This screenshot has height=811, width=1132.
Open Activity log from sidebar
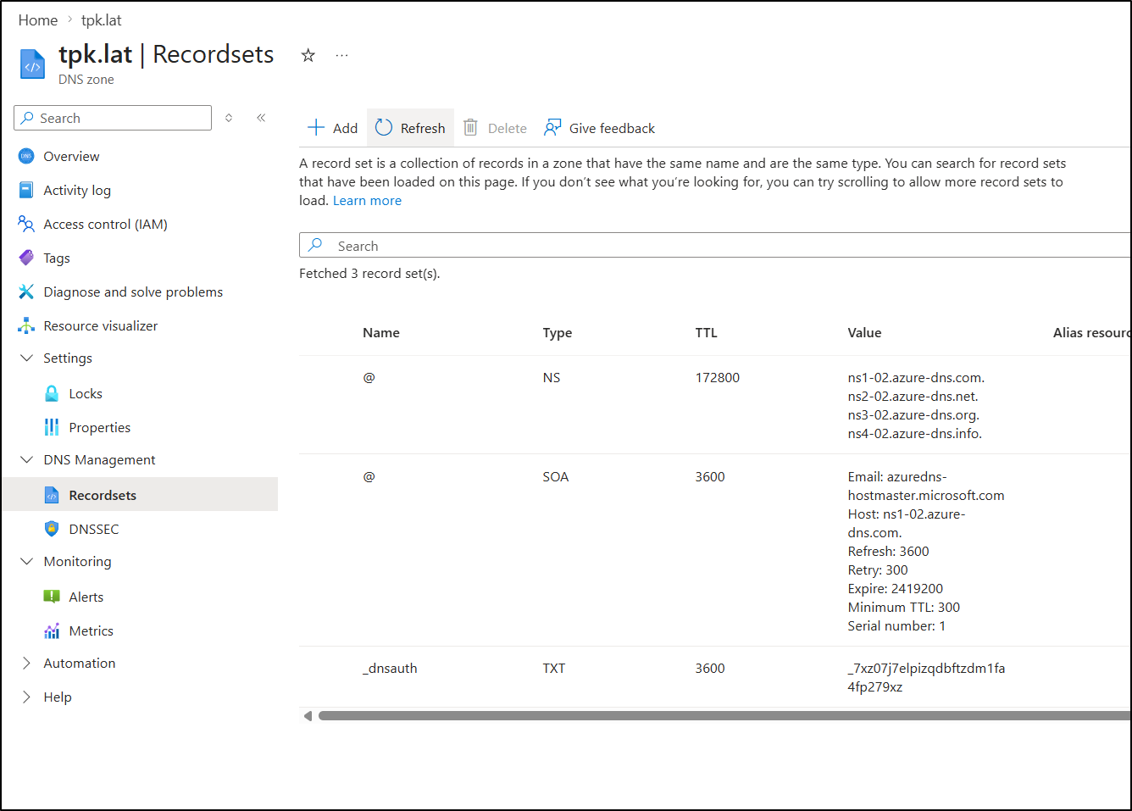click(77, 190)
